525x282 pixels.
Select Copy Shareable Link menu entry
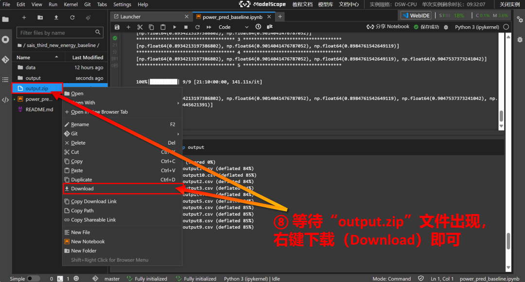[x=122, y=220]
